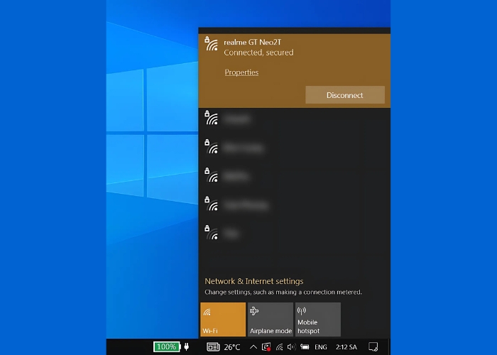
Task: Open the Properties link of the connected network
Action: [x=241, y=72]
